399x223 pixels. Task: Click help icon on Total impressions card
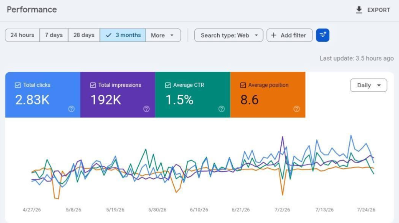(x=146, y=109)
